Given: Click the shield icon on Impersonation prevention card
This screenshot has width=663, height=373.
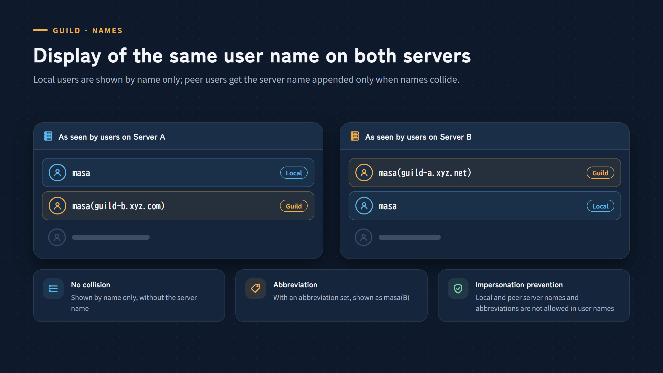Looking at the screenshot, I should point(458,289).
